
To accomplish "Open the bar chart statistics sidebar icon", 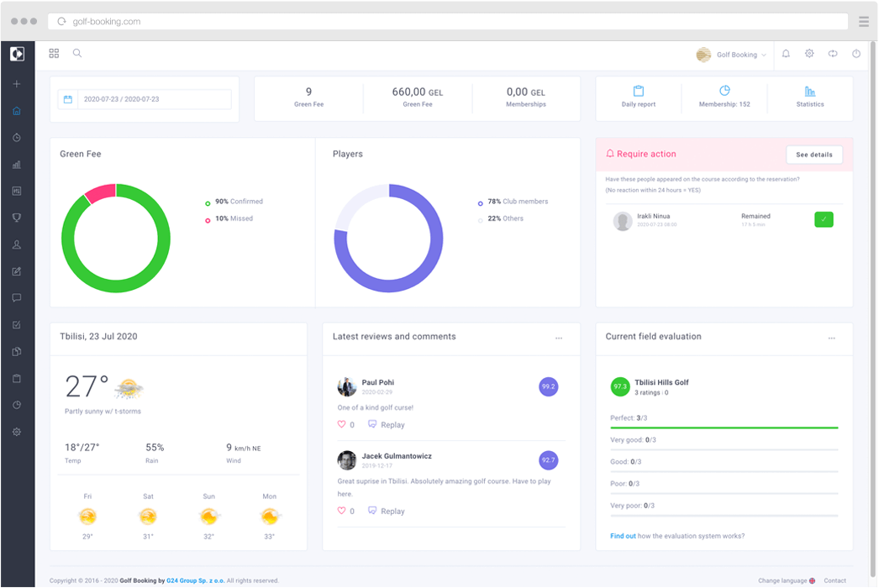I will pos(17,164).
